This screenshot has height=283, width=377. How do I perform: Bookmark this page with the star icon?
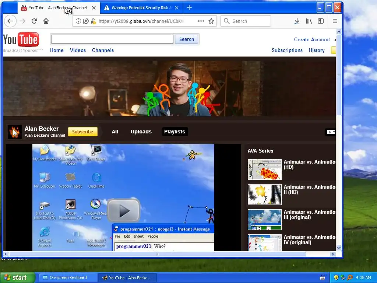pyautogui.click(x=211, y=21)
